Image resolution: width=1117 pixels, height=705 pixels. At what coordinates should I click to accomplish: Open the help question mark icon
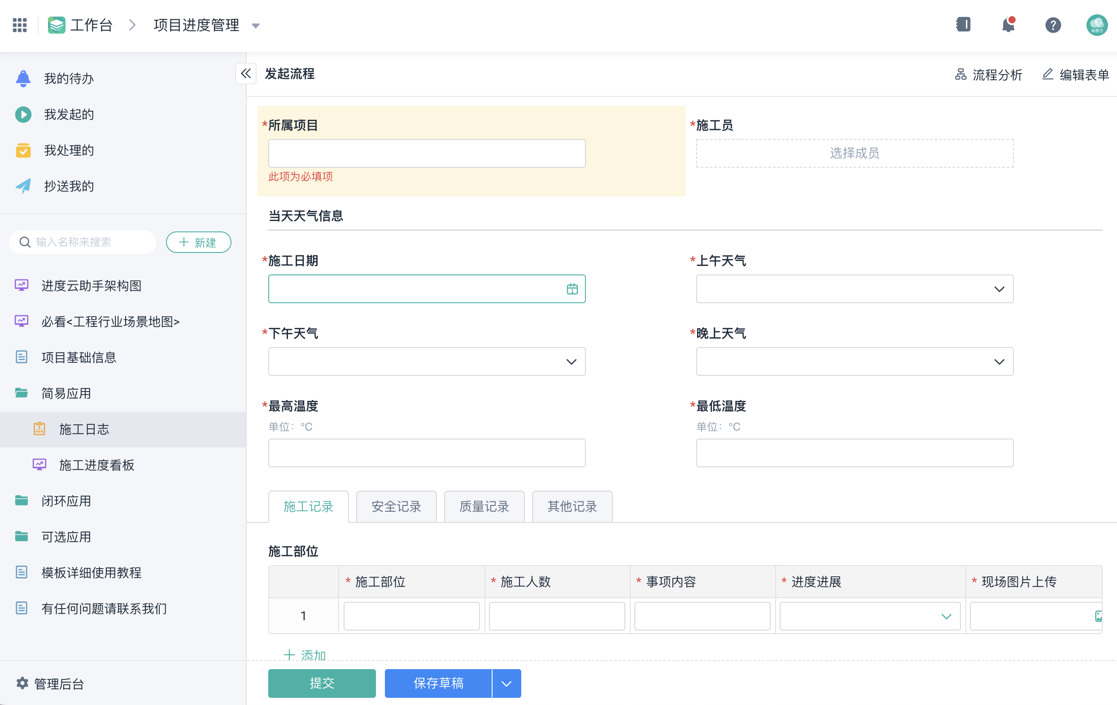coord(1053,25)
